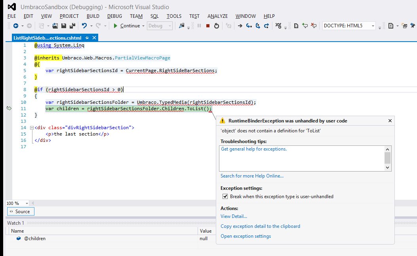Open the EDIT menu
This screenshot has height=256, width=417.
click(x=29, y=16)
